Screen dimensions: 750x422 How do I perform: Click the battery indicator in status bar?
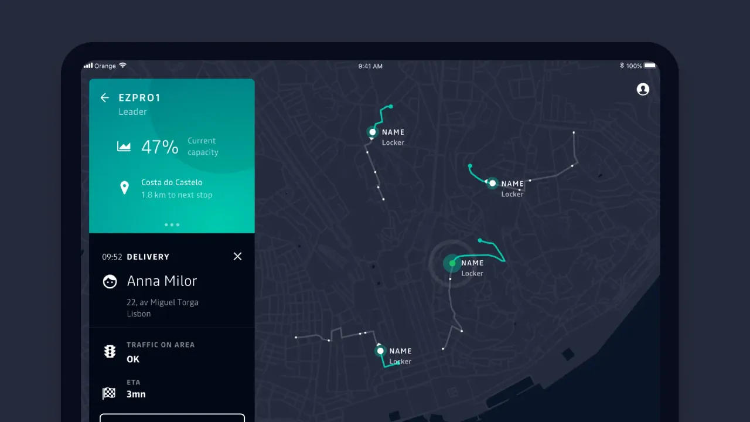point(650,66)
